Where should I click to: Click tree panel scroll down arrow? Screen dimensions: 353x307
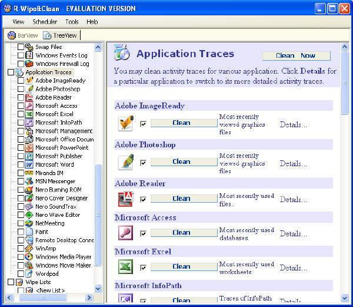pos(98,289)
